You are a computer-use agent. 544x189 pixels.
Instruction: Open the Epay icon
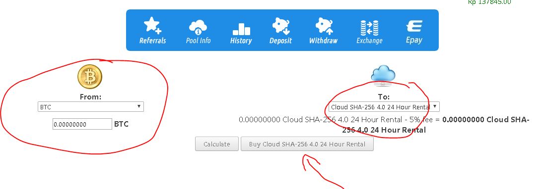[414, 27]
